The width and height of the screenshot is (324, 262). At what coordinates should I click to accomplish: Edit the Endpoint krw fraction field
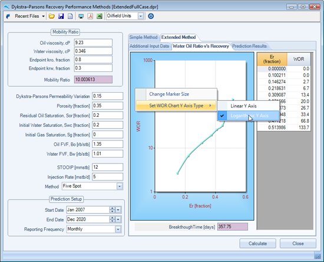point(93,68)
